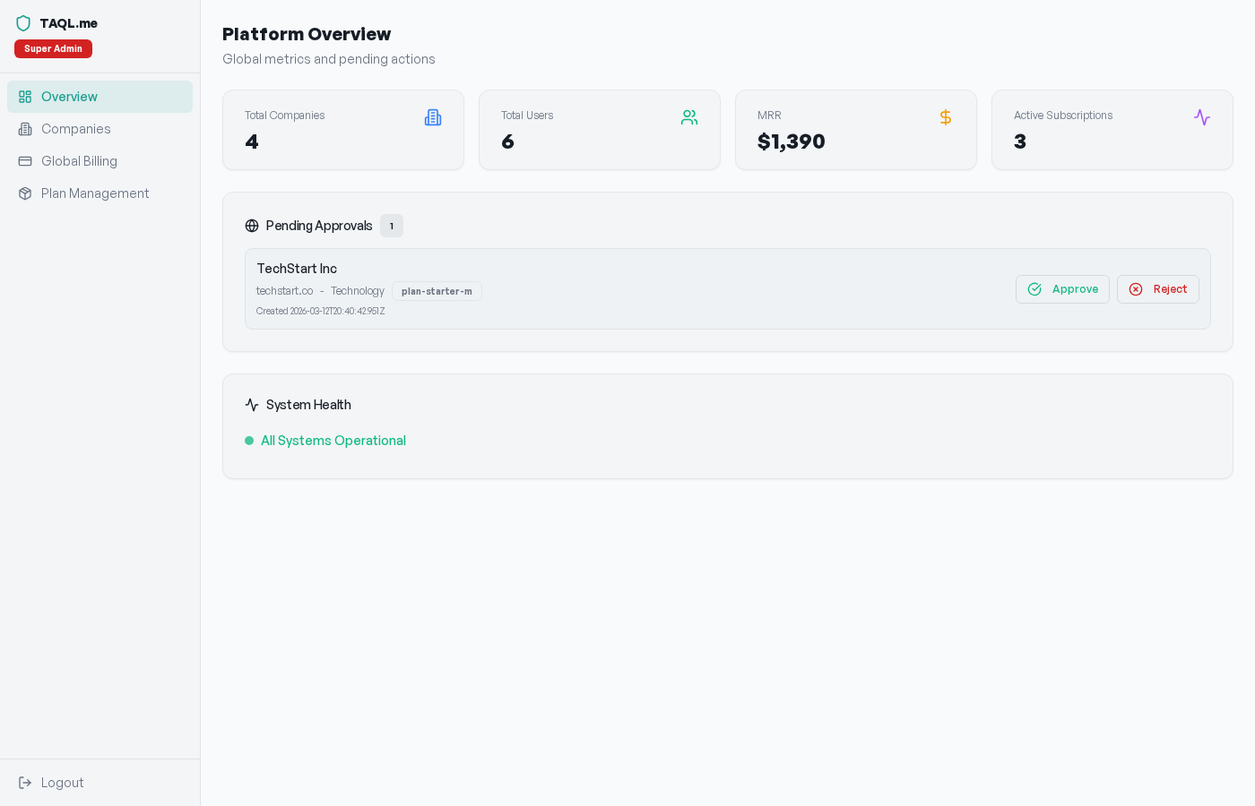The height and width of the screenshot is (806, 1255).
Task: Click the System Health heartbeat icon
Action: pos(251,405)
